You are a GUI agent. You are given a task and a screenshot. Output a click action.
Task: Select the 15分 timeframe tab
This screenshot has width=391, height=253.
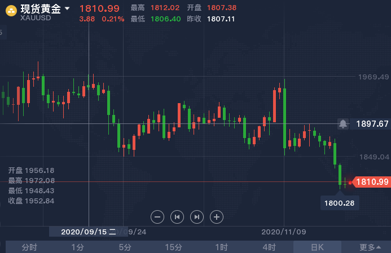click(173, 247)
